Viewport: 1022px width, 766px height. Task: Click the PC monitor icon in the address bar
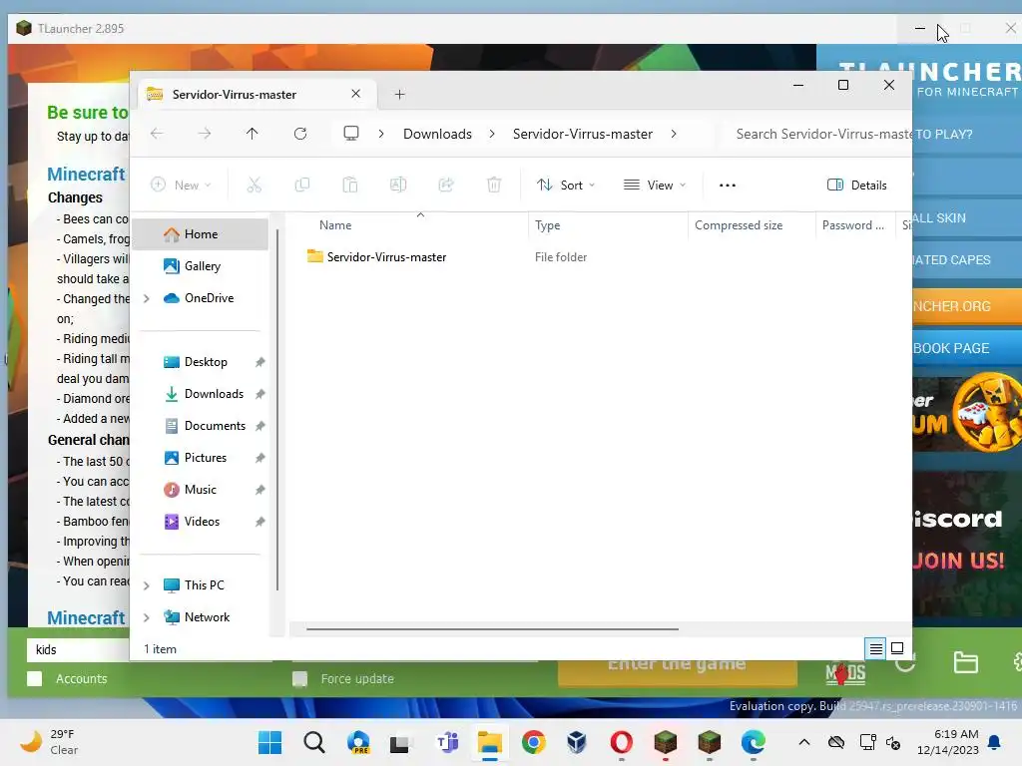coord(351,134)
